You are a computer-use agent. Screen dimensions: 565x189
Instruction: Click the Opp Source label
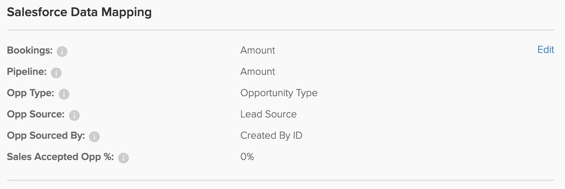coord(36,114)
